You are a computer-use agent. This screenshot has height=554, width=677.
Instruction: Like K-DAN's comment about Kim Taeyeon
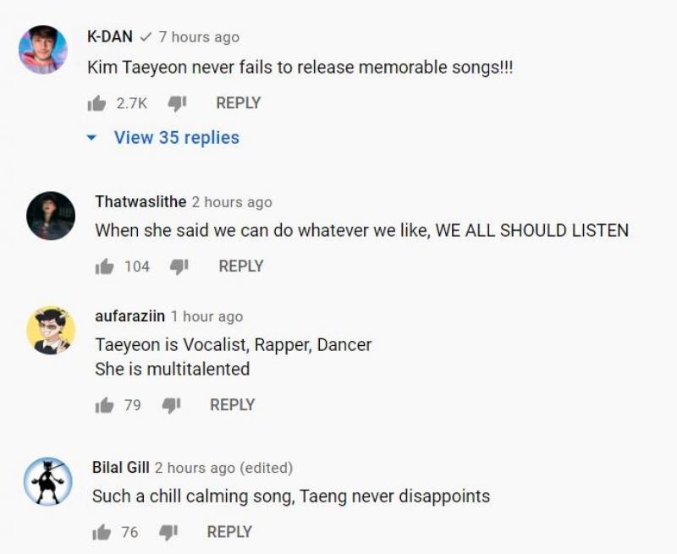[x=96, y=103]
